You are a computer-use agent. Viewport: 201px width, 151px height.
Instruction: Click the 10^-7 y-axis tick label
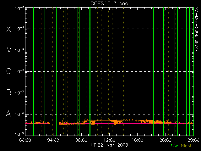[19, 93]
